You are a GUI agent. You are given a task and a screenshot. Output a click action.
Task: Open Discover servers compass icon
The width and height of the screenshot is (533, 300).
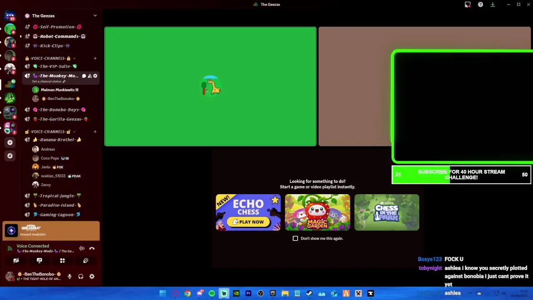10,156
